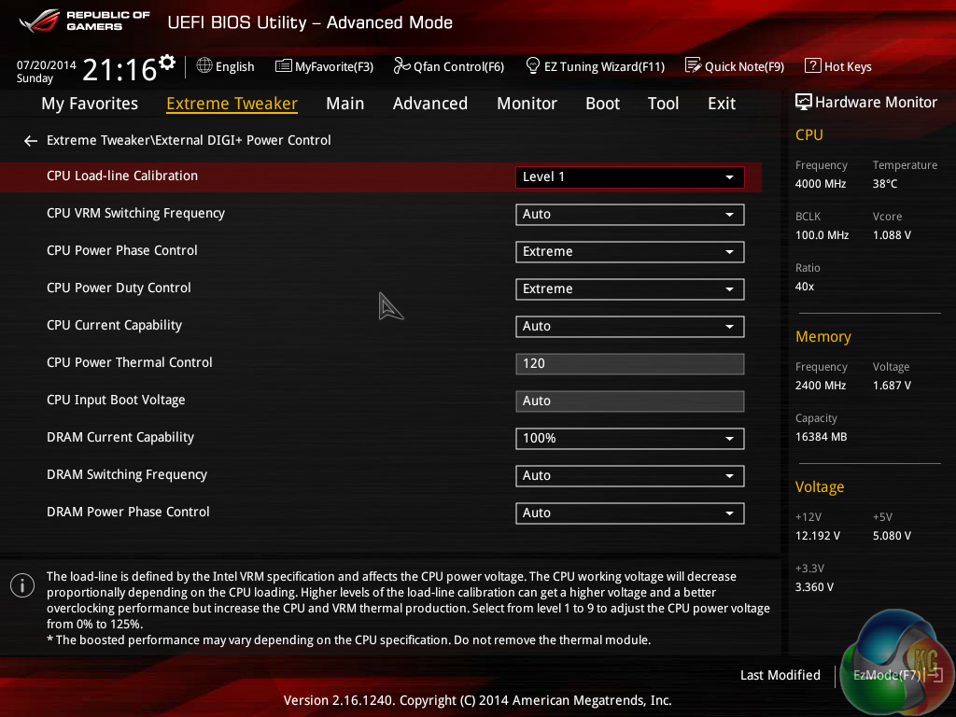956x717 pixels.
Task: Open the Boot tab
Action: pos(602,104)
